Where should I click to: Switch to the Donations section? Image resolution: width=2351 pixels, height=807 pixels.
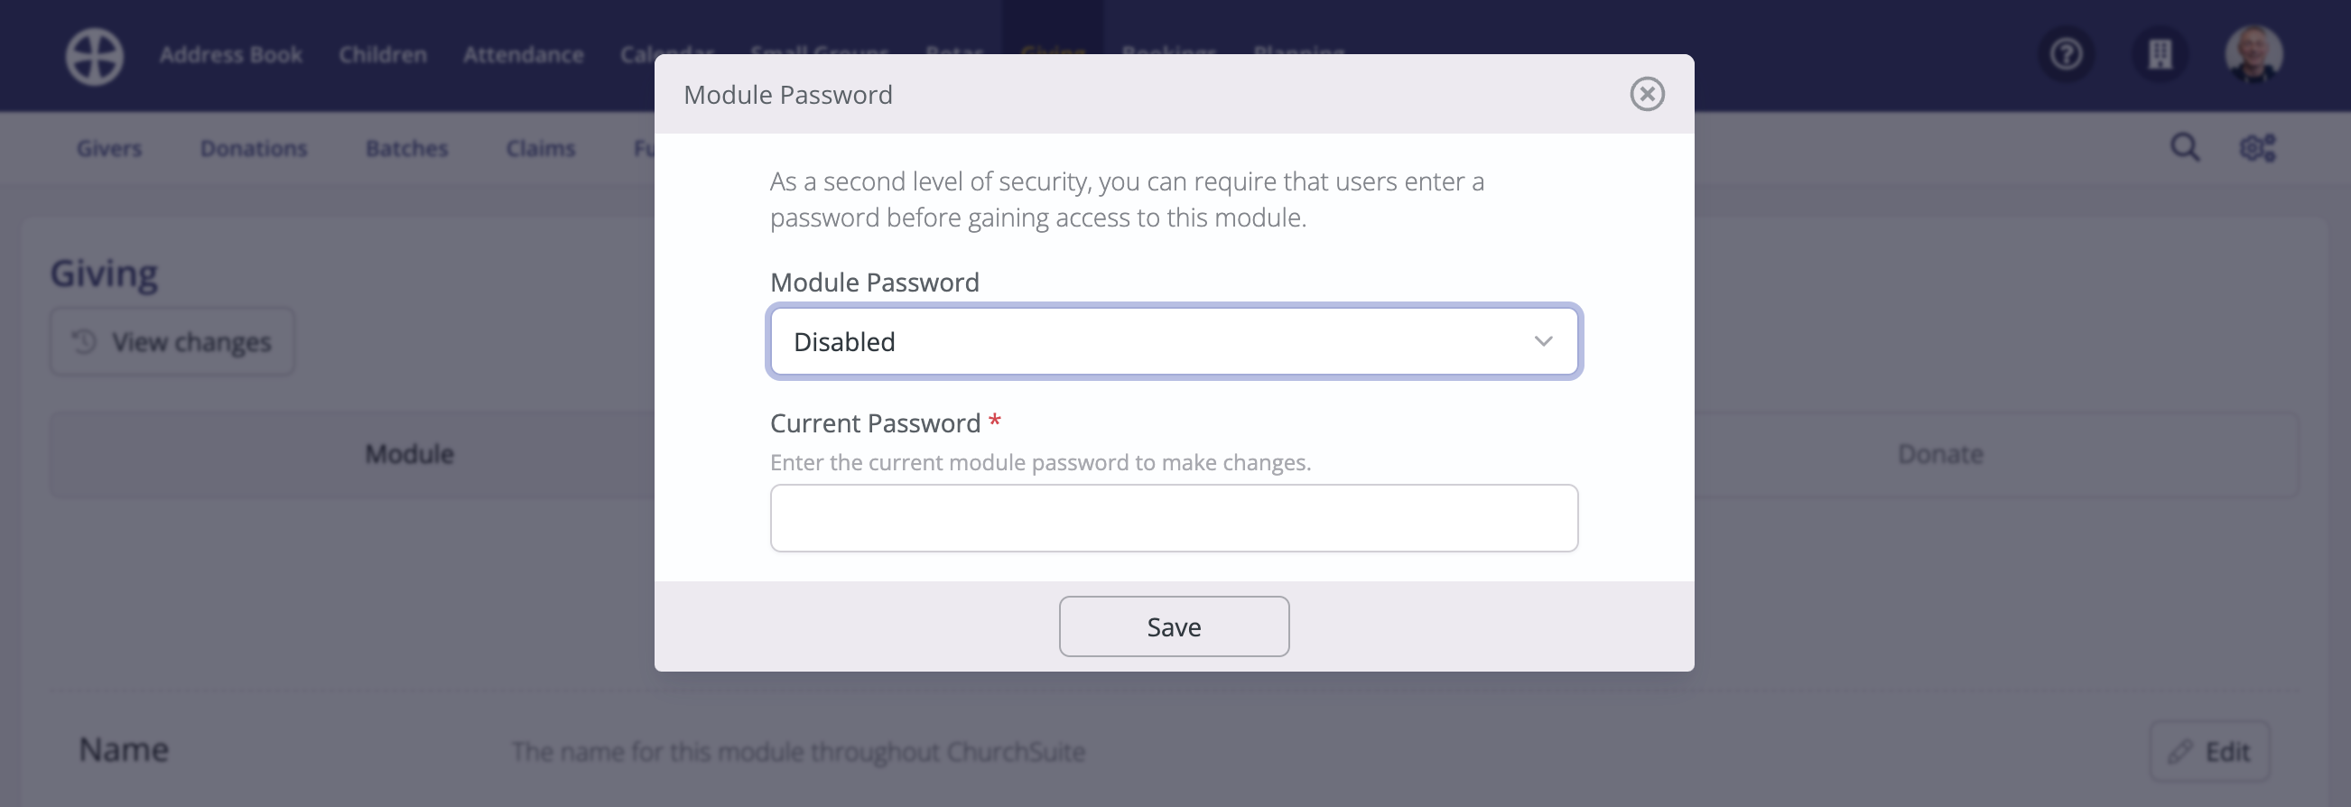tap(253, 148)
